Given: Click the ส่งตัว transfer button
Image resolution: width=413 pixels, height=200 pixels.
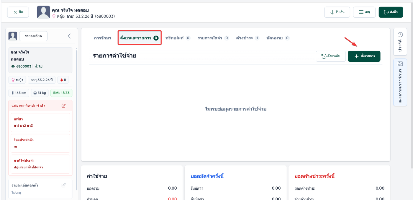Looking at the screenshot, I should point(391,12).
